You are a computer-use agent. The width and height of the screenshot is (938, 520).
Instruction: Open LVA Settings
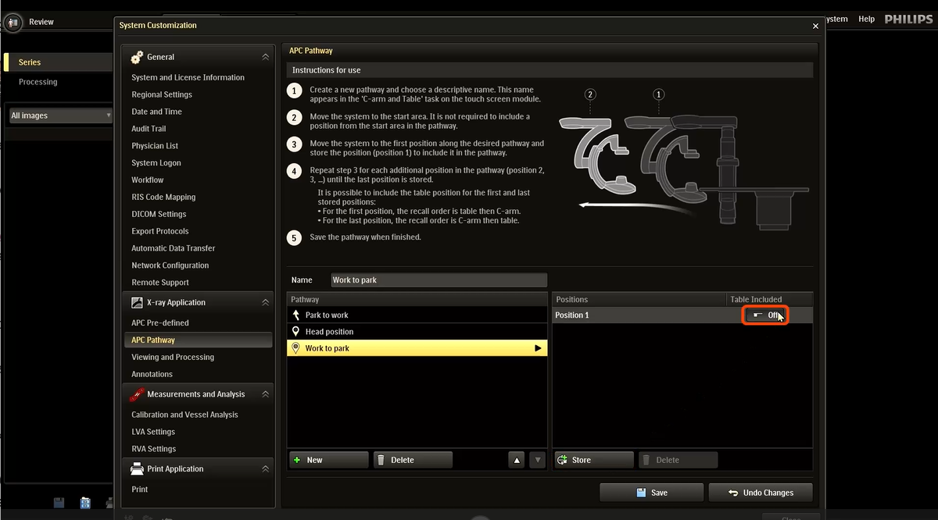(153, 432)
